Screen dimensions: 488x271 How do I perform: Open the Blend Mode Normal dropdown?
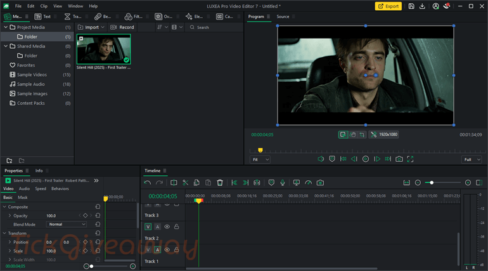67,224
